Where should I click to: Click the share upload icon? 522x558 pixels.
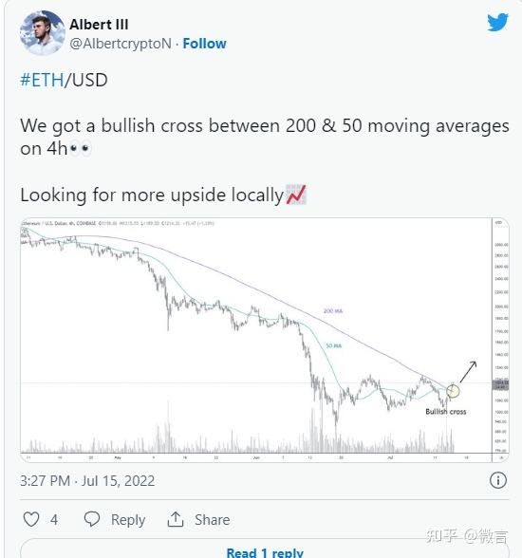coord(176,519)
